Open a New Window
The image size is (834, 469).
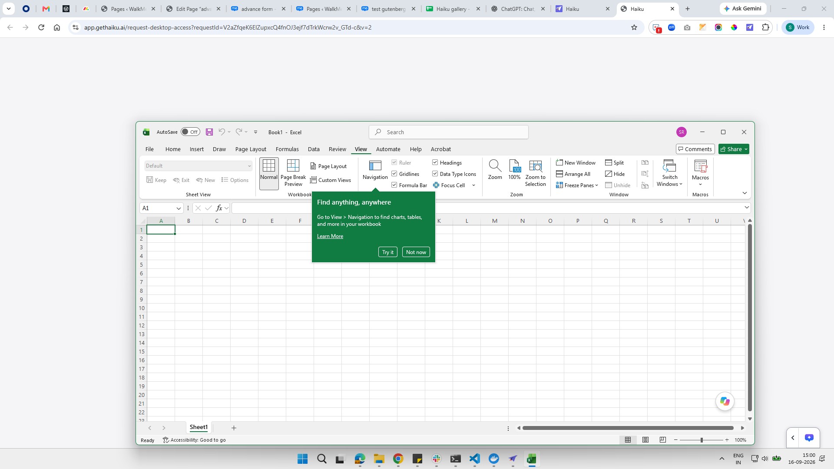pyautogui.click(x=576, y=162)
